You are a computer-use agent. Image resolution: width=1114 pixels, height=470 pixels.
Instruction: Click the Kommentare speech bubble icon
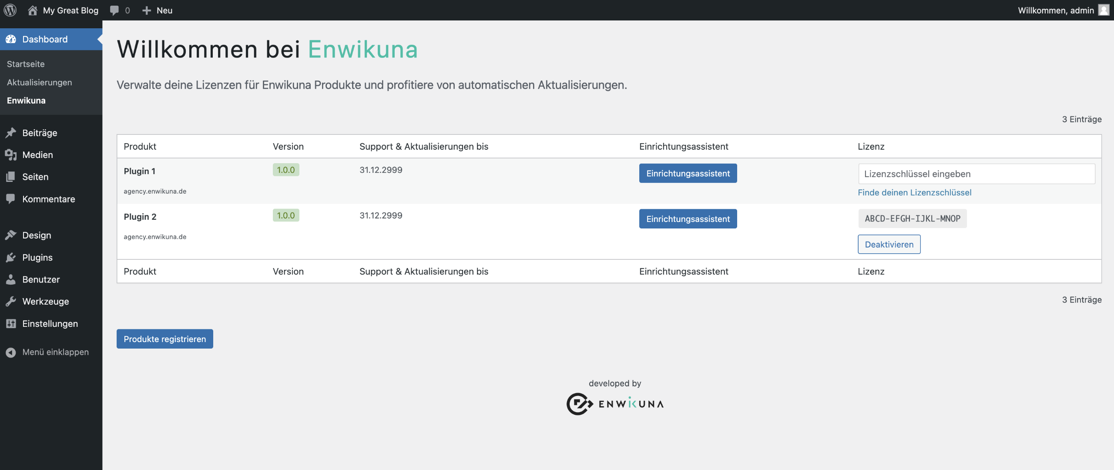click(x=11, y=199)
